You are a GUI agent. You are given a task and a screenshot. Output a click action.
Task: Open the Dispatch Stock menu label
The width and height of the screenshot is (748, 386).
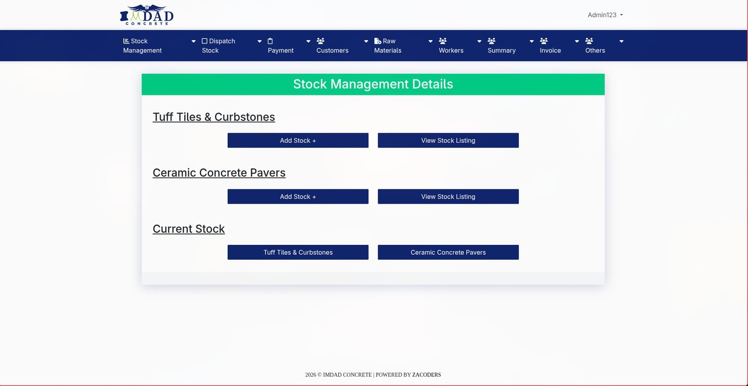[x=218, y=46]
